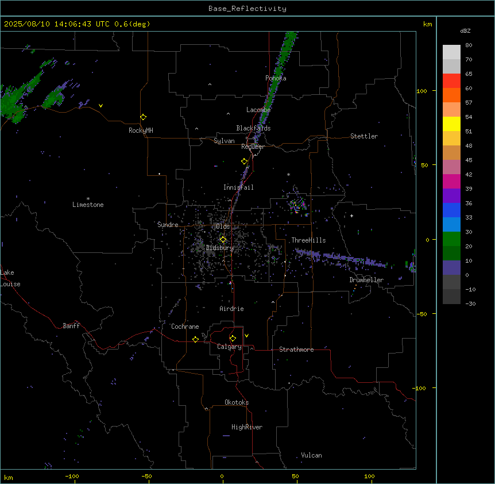Click the -100 mark on bottom axis

72,476
